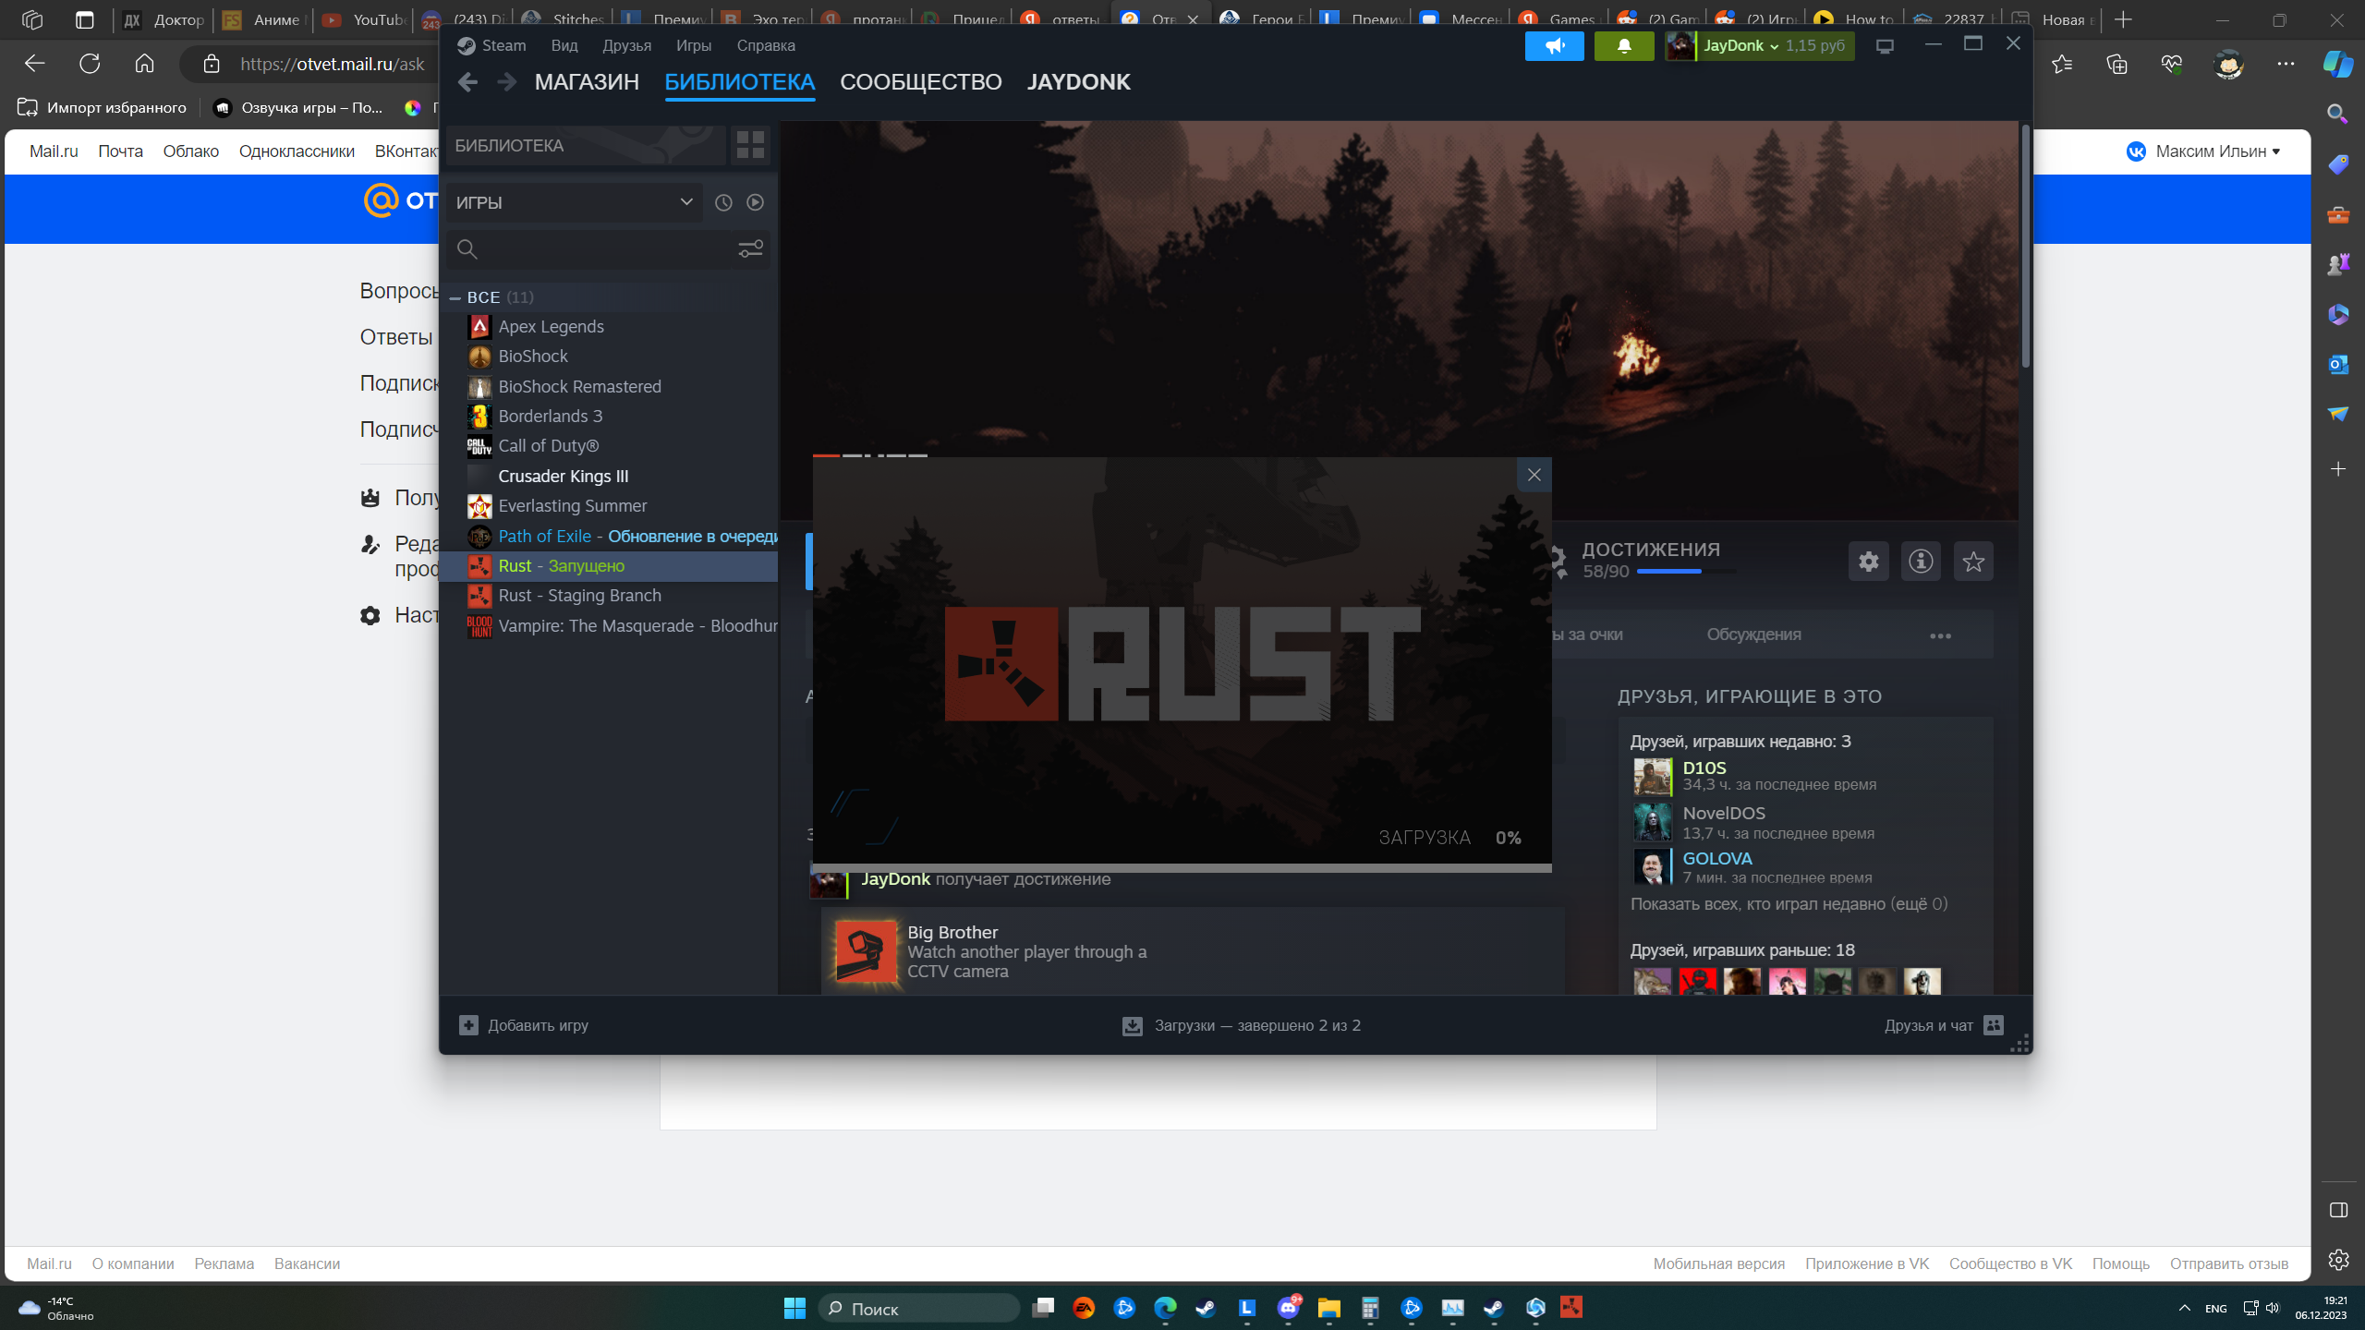Open the Вид menu
Viewport: 2365px width, 1330px height.
pyautogui.click(x=564, y=45)
